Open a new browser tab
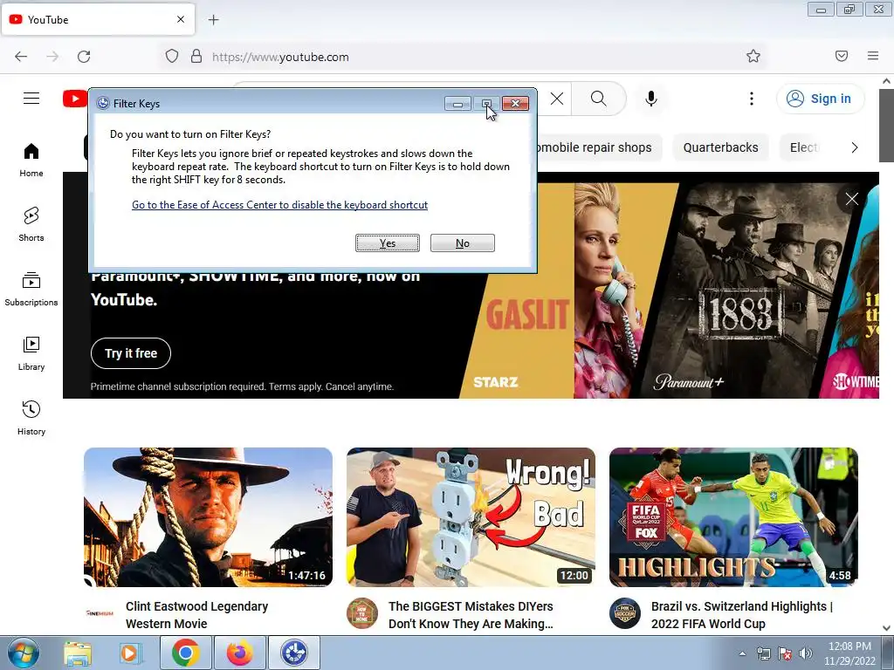Image resolution: width=894 pixels, height=670 pixels. coord(213,20)
